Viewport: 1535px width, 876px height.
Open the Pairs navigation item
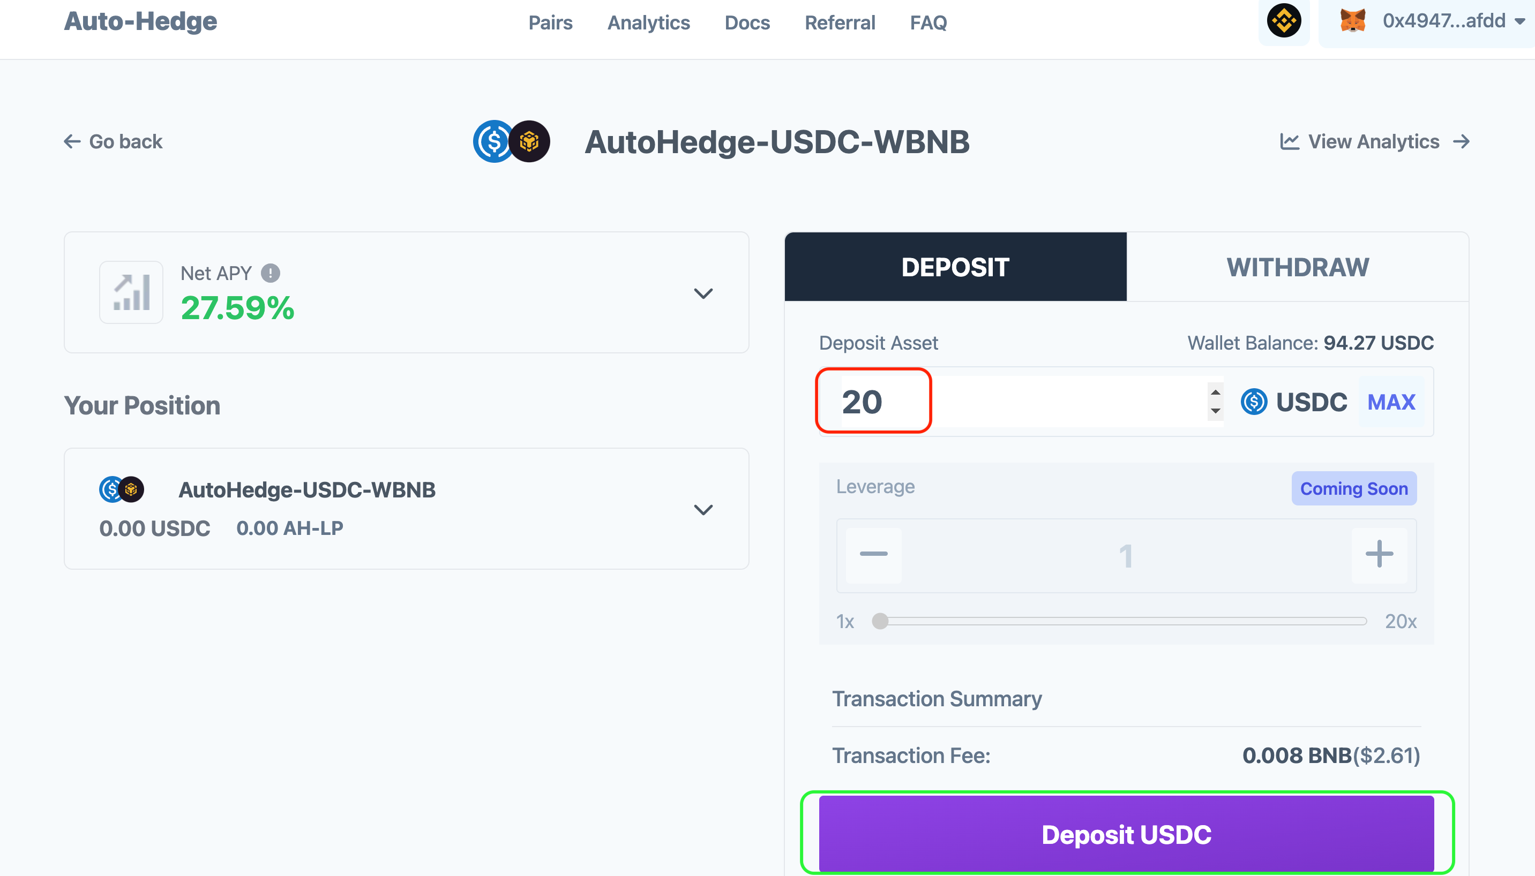pyautogui.click(x=550, y=23)
